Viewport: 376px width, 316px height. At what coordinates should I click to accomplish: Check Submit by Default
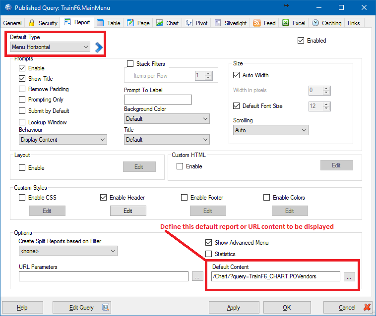(x=22, y=111)
